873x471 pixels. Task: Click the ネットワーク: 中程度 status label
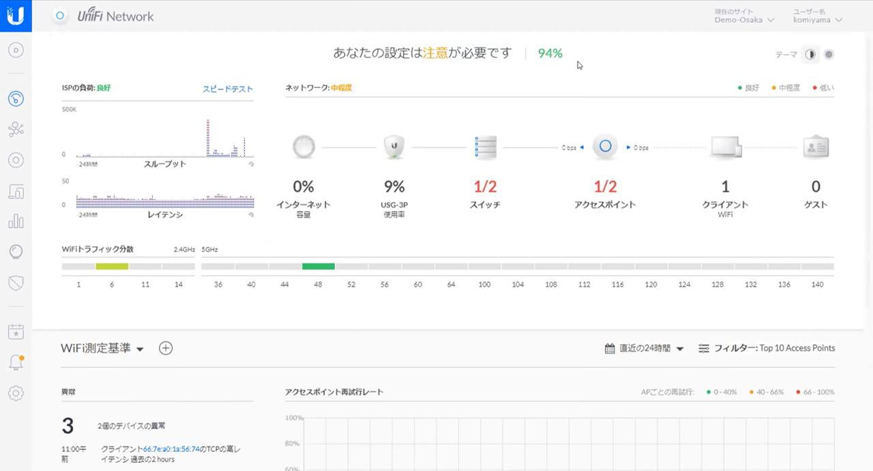(x=319, y=88)
